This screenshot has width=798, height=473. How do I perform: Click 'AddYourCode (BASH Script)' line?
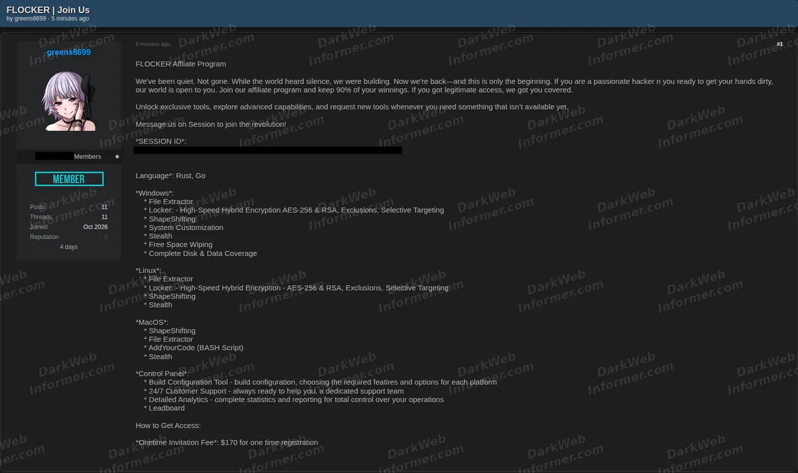click(193, 348)
